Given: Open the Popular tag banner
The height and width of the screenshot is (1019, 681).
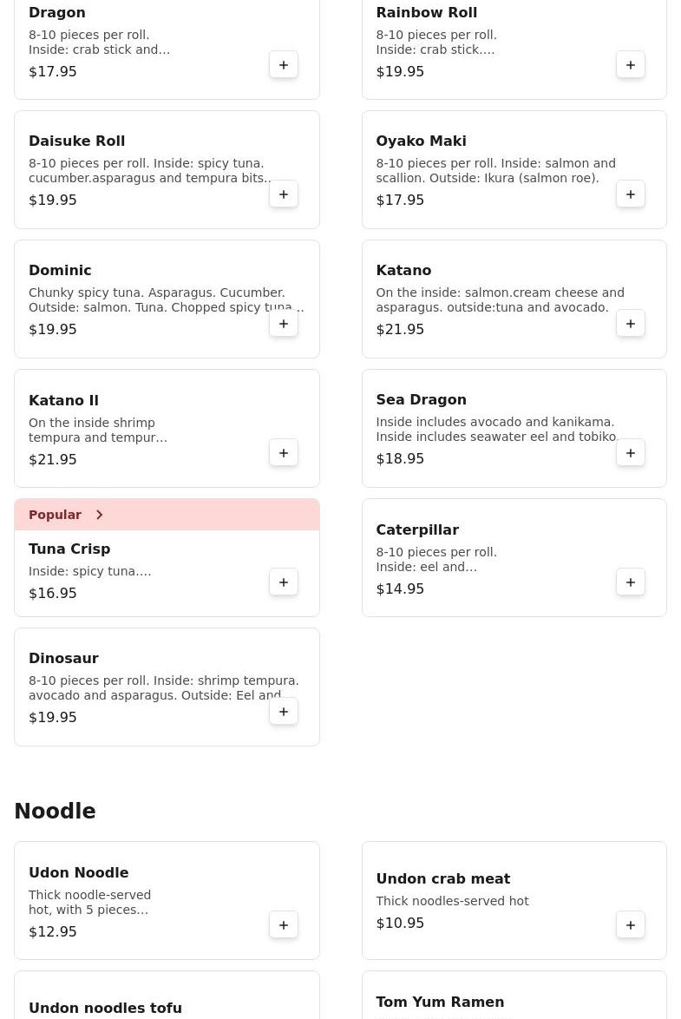Looking at the screenshot, I should pos(56,515).
